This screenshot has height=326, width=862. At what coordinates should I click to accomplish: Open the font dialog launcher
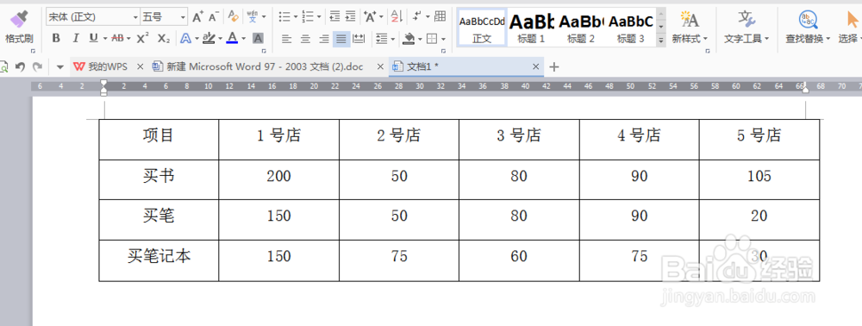[265, 51]
